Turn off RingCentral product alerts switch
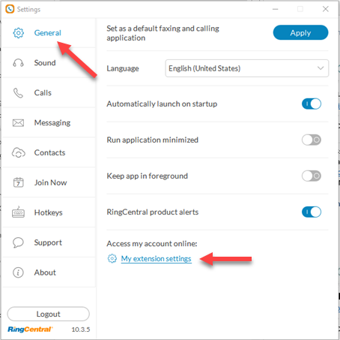 312,212
